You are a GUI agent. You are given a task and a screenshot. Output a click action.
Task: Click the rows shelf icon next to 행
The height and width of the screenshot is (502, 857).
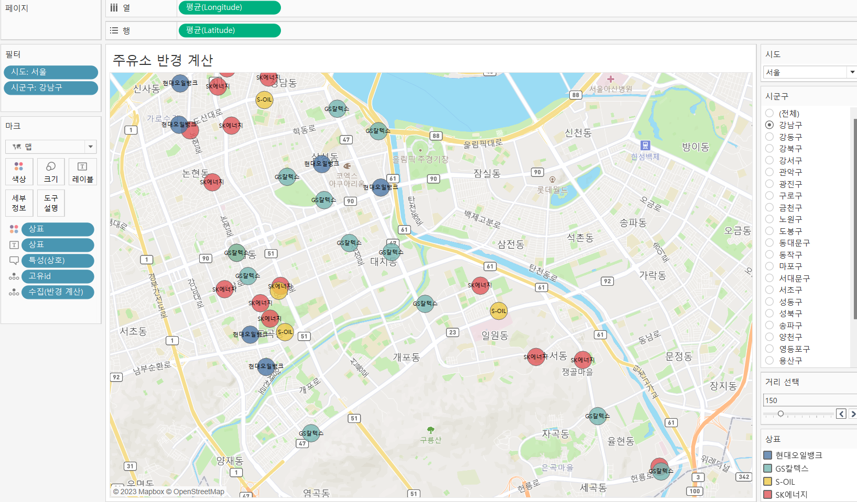point(114,30)
